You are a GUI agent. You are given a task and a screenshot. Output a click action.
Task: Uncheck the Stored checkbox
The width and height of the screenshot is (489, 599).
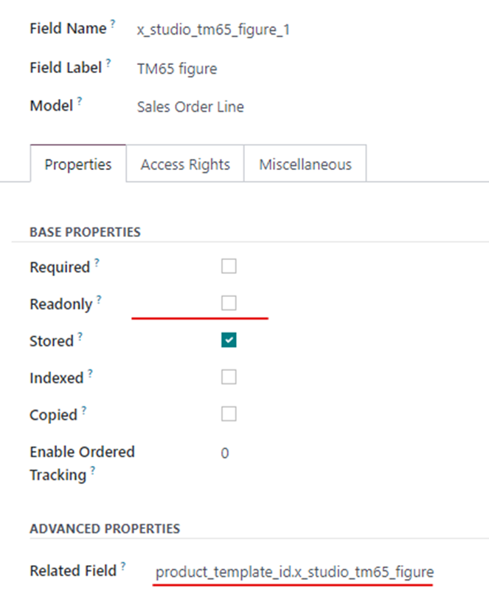(229, 340)
